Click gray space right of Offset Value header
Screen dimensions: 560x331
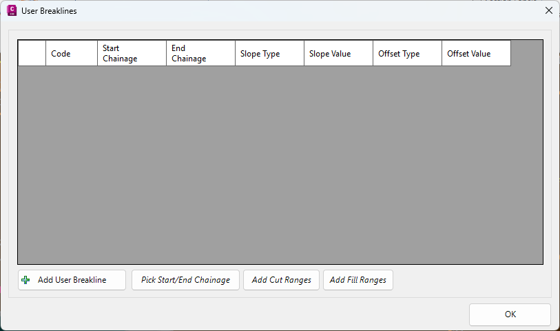click(x=527, y=53)
